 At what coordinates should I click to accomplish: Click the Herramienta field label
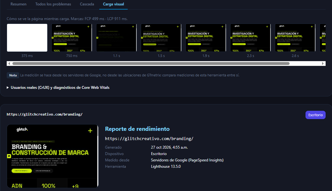[x=115, y=166]
